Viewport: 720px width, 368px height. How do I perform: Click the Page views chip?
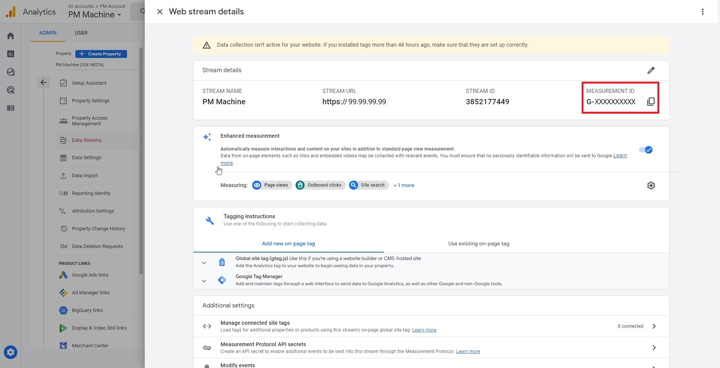coord(272,185)
